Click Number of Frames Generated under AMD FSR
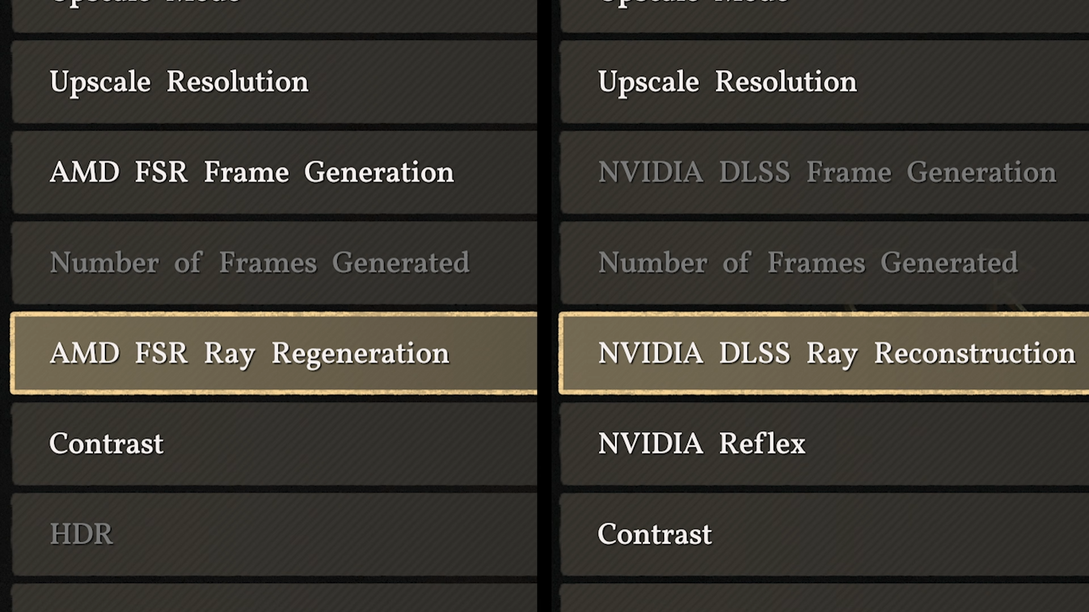Screen dimensions: 1089x612 coord(259,263)
